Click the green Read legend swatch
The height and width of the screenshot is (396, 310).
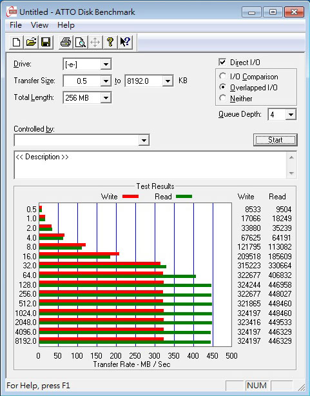(x=184, y=196)
